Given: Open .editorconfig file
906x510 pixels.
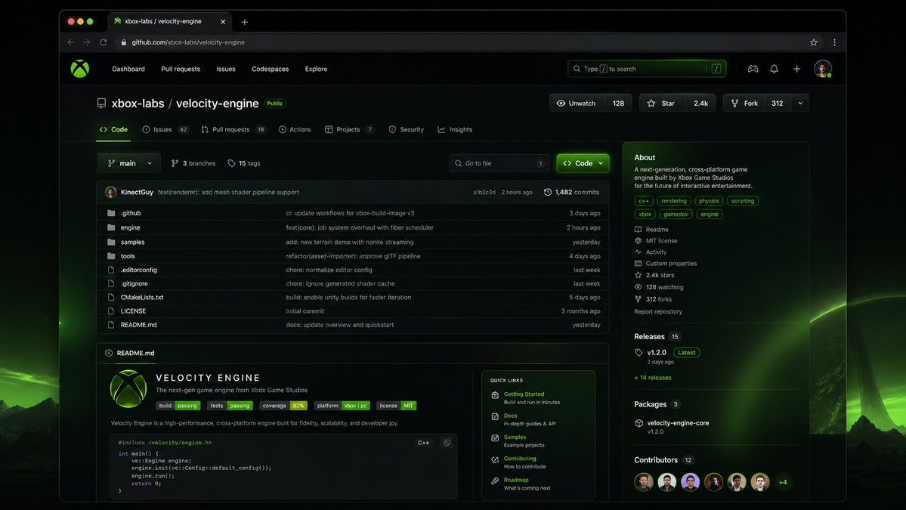Looking at the screenshot, I should [x=139, y=270].
